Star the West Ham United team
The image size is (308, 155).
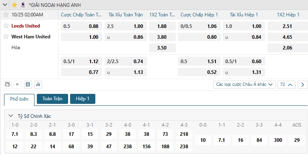(x=6, y=37)
